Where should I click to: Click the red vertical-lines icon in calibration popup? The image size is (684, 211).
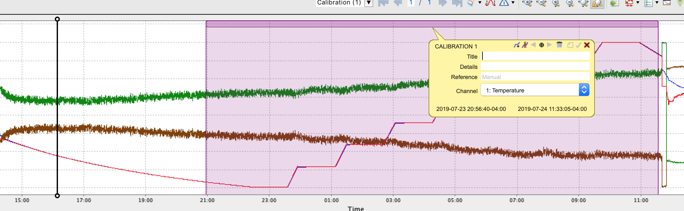pyautogui.click(x=525, y=45)
